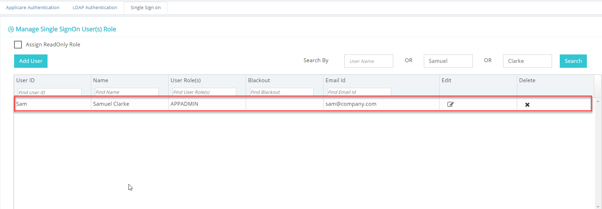The width and height of the screenshot is (602, 209).
Task: Click the Manage Single SignOn User(s) Role title
Action: (66, 29)
